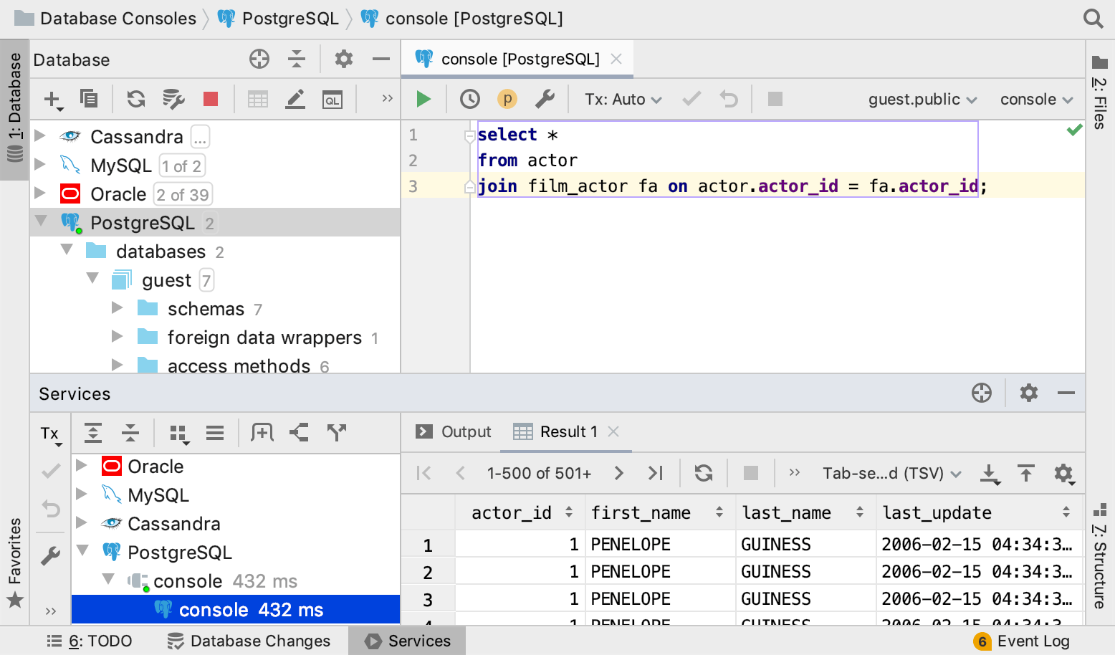Switch to Output tab

tap(454, 431)
